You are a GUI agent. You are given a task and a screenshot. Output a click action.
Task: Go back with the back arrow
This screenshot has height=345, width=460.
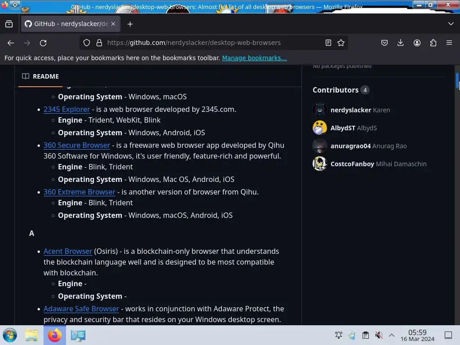pyautogui.click(x=11, y=43)
